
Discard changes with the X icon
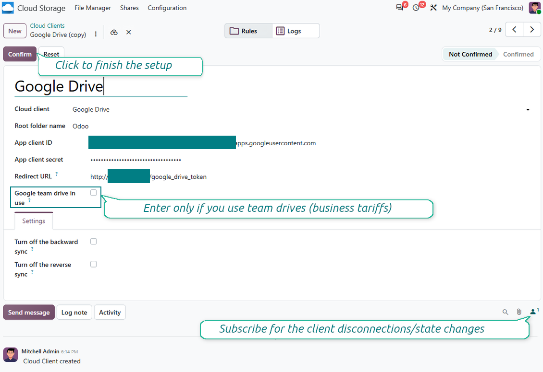(x=128, y=32)
